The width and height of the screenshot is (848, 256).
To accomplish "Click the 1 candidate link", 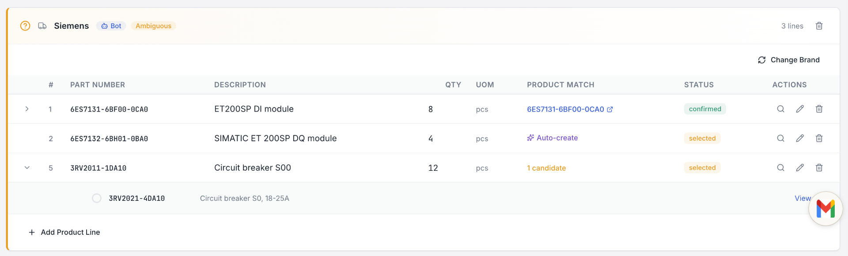I will (546, 168).
